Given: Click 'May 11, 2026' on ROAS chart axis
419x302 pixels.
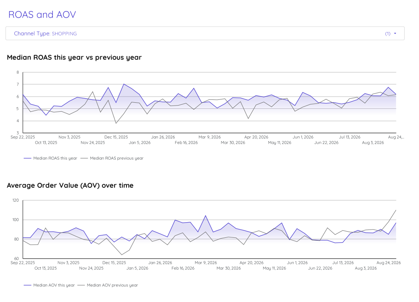Looking at the screenshot, I should point(279,143).
